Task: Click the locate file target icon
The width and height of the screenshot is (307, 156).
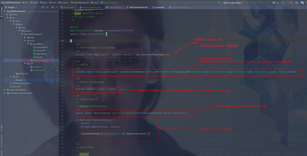Action: (x=43, y=7)
